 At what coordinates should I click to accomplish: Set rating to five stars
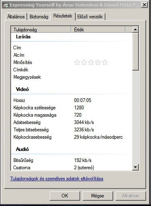[105, 62]
